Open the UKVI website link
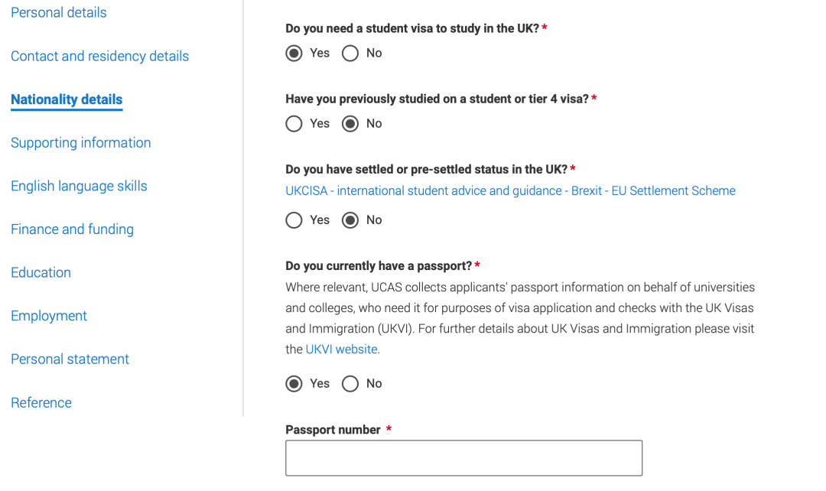The width and height of the screenshot is (826, 491). click(341, 350)
